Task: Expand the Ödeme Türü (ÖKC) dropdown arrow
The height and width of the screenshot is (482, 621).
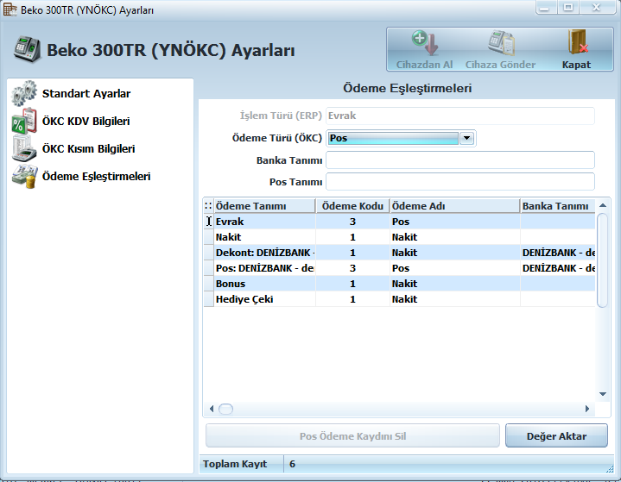Action: 466,138
